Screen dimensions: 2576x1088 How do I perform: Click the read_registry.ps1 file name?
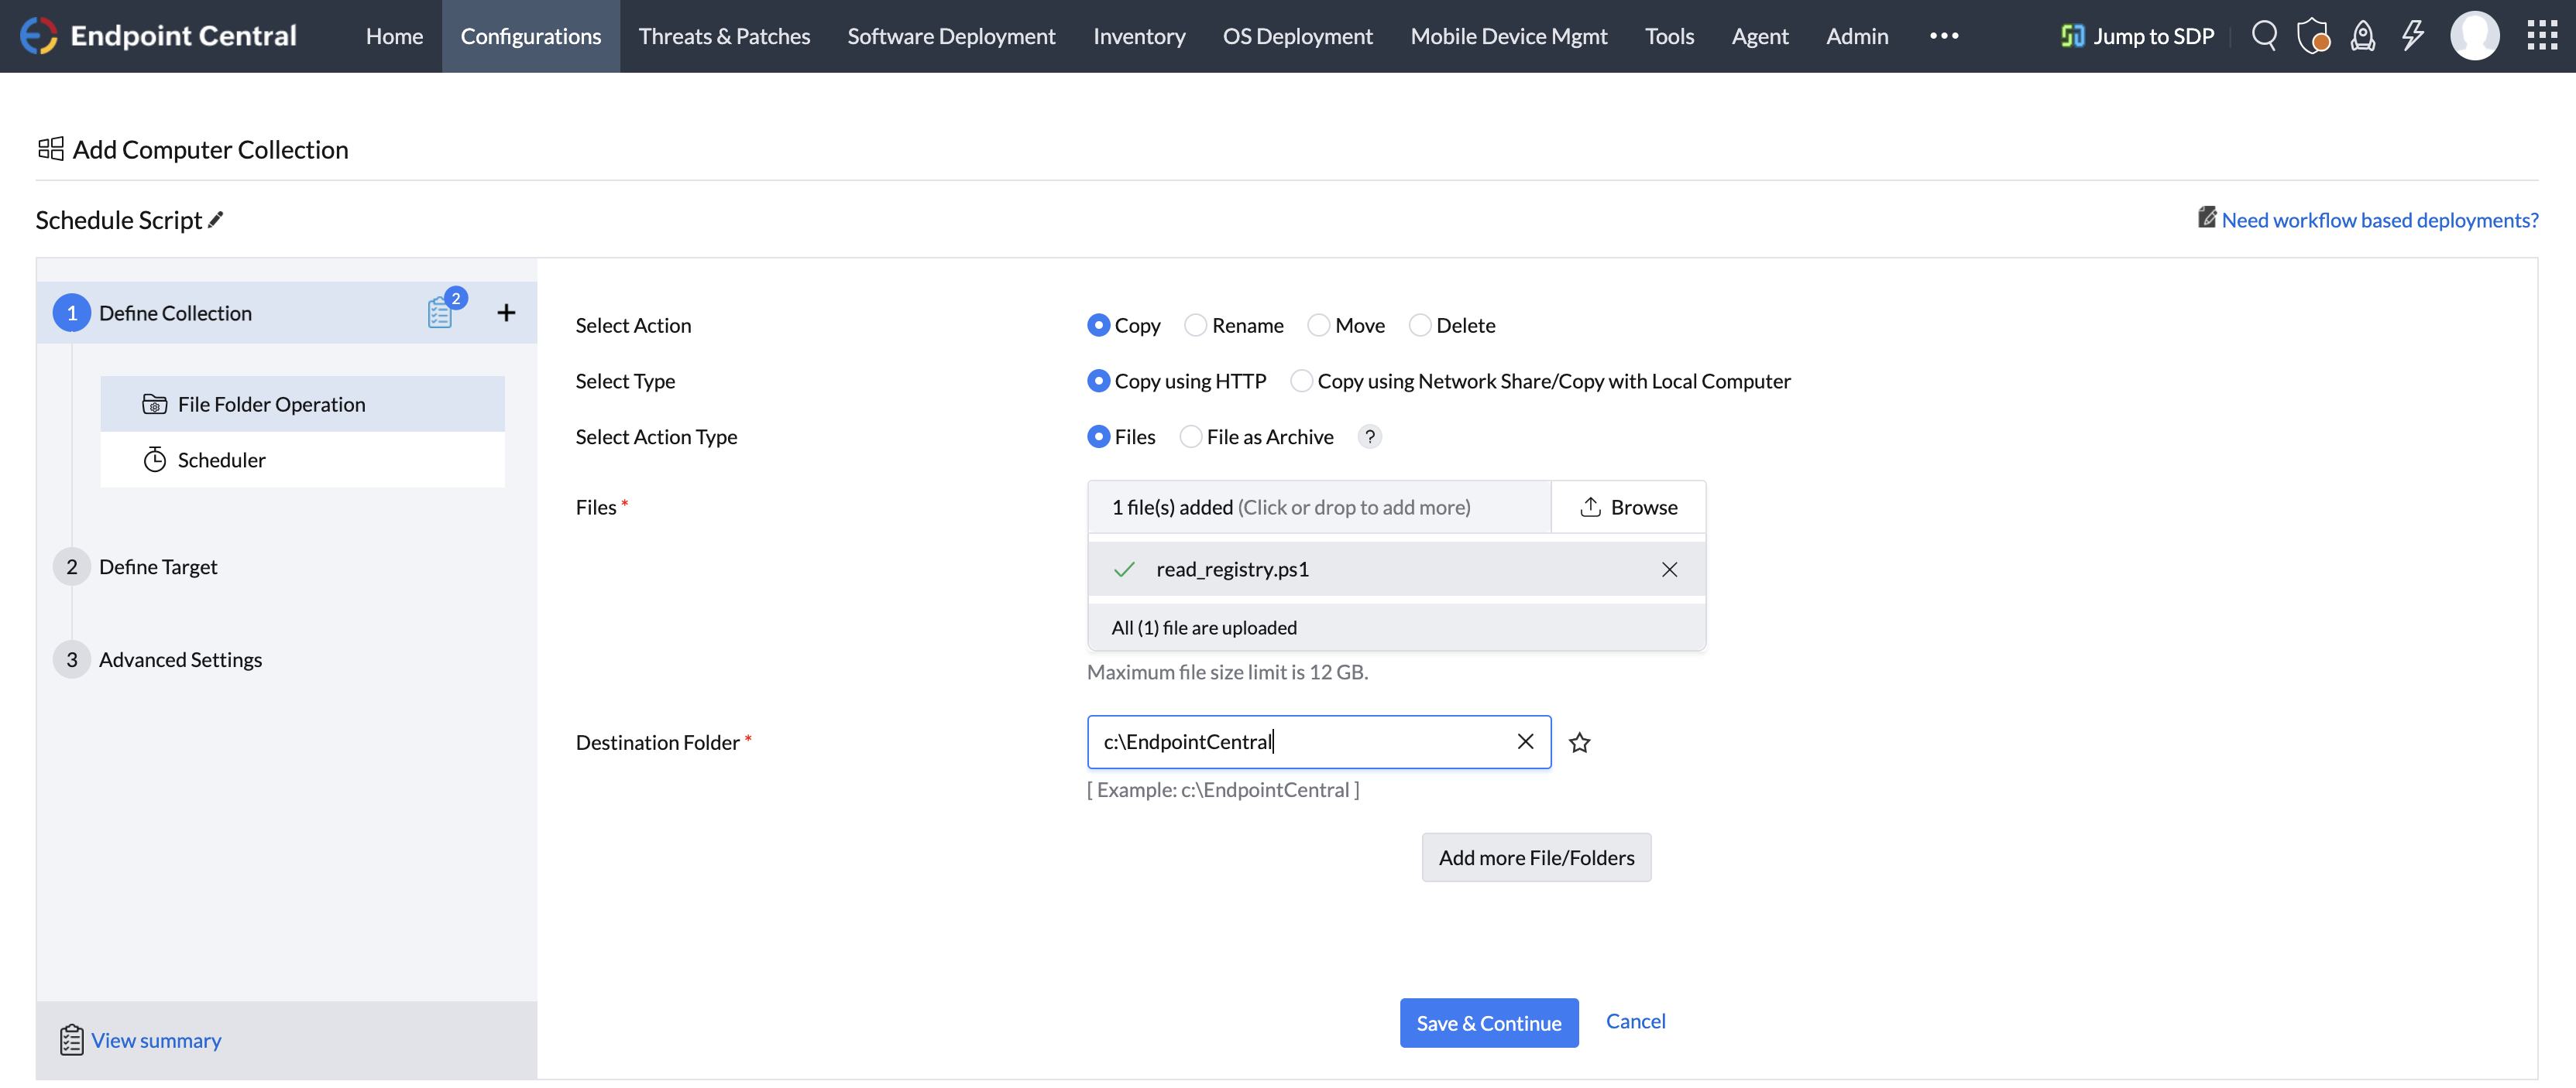tap(1232, 570)
